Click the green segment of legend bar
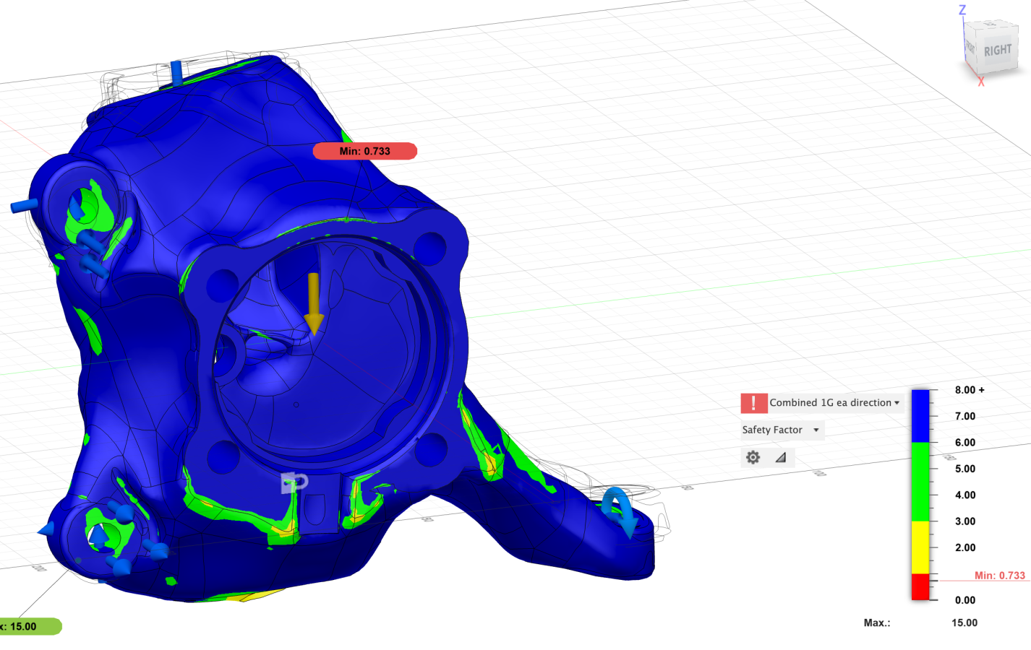The width and height of the screenshot is (1031, 650). point(920,481)
